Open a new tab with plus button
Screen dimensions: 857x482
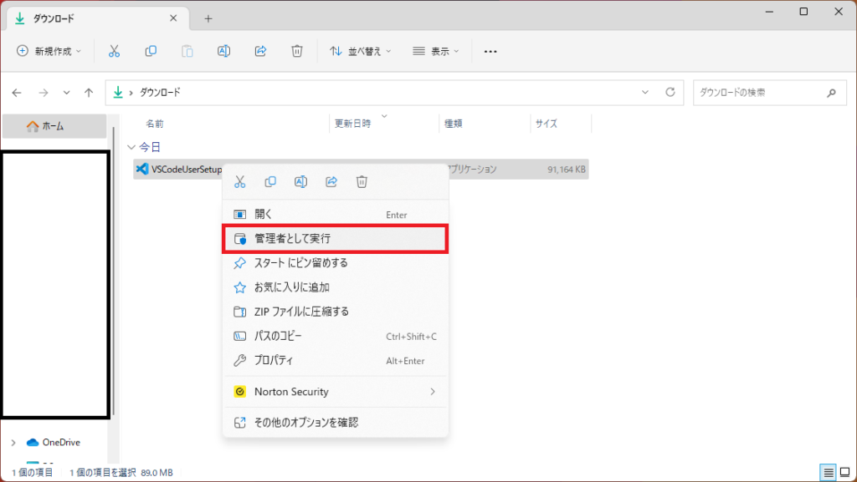point(208,18)
